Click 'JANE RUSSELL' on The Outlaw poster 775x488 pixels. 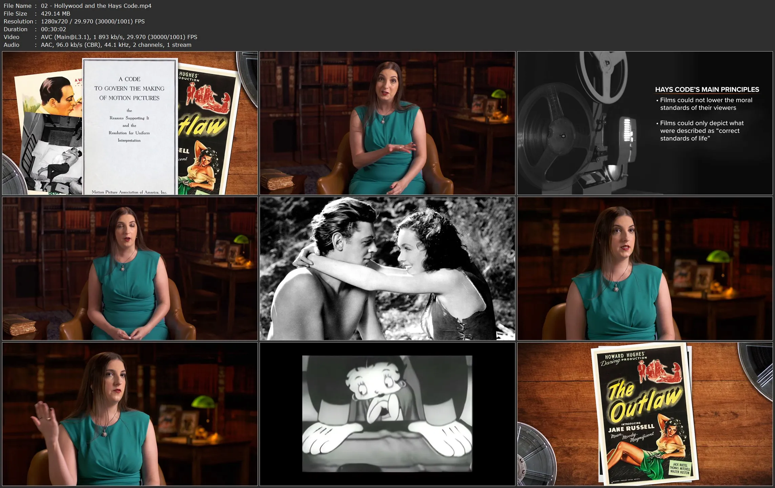click(632, 428)
